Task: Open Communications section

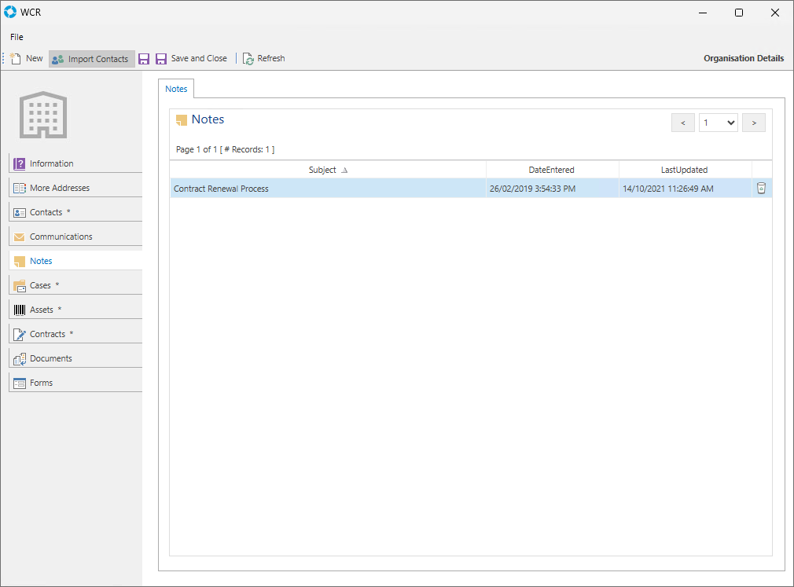Action: tap(61, 237)
